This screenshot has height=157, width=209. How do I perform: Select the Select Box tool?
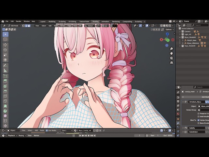tap(6, 34)
